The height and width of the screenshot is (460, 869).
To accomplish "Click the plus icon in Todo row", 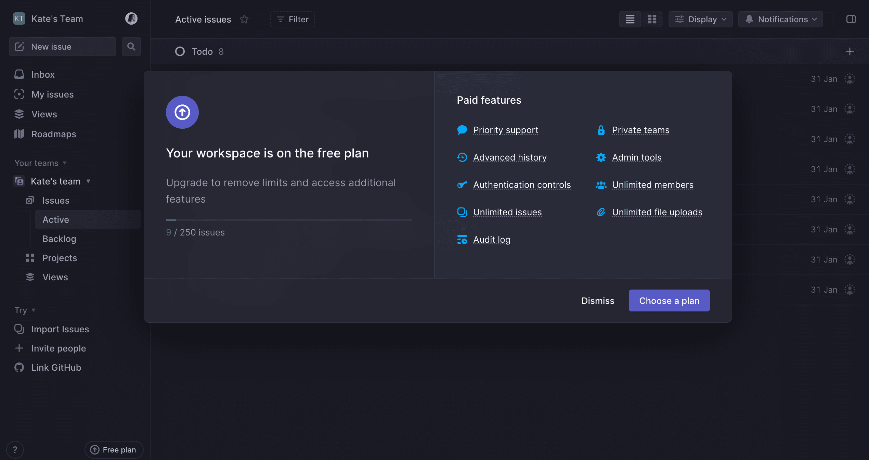I will pyautogui.click(x=849, y=52).
